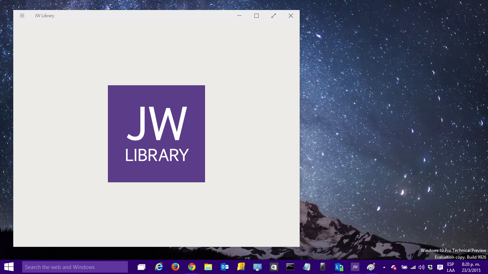488x274 pixels.
Task: Open the Windows Start menu
Action: coord(9,267)
